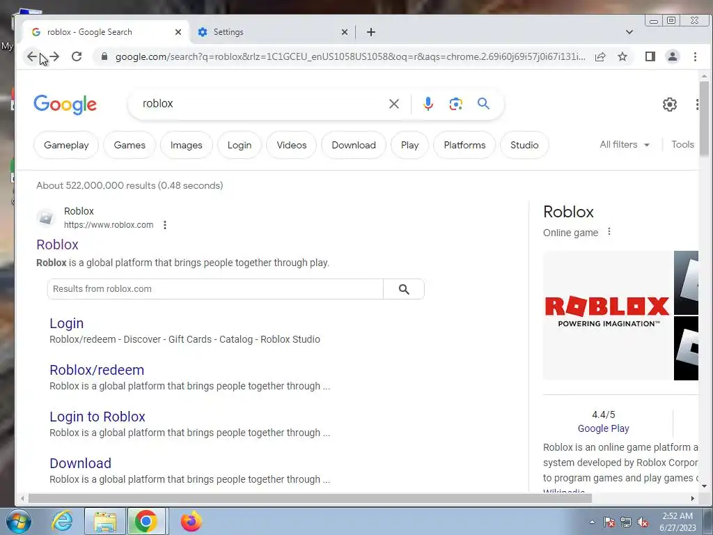The image size is (713, 535).
Task: Open the muted volume tray icon
Action: point(643,522)
